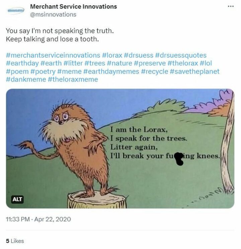Open the #theloraxmeme hashtag
Image resolution: width=241 pixels, height=249 pixels.
tap(73, 79)
